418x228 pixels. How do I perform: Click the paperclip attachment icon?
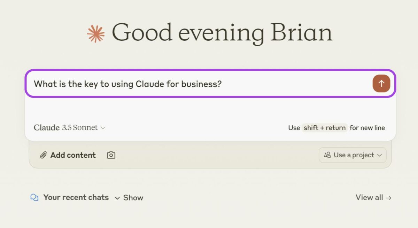click(43, 155)
